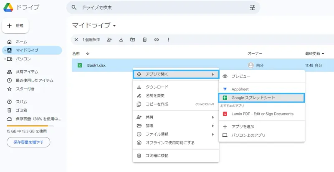Click the AppSheet app icon

(x=225, y=89)
